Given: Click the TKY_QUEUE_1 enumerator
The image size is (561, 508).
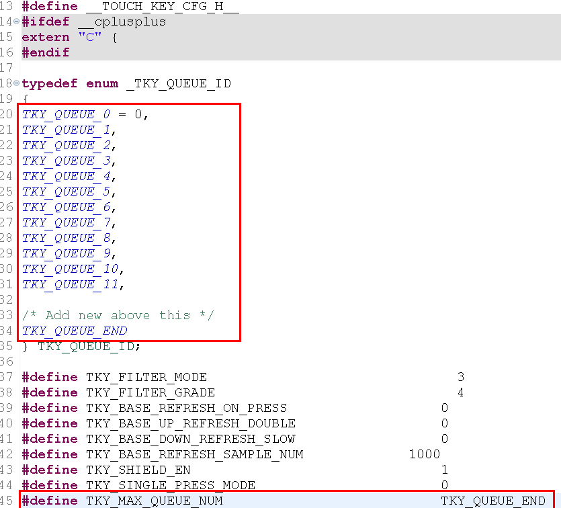Looking at the screenshot, I should (67, 130).
